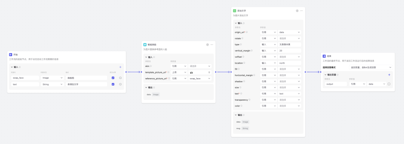Open text parameter value dropdown
The width and height of the screenshot is (404, 144).
[x=289, y=94]
